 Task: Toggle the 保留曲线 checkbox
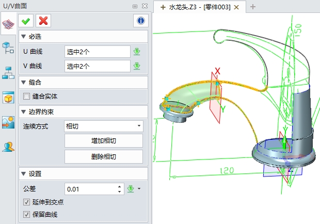click(x=27, y=214)
